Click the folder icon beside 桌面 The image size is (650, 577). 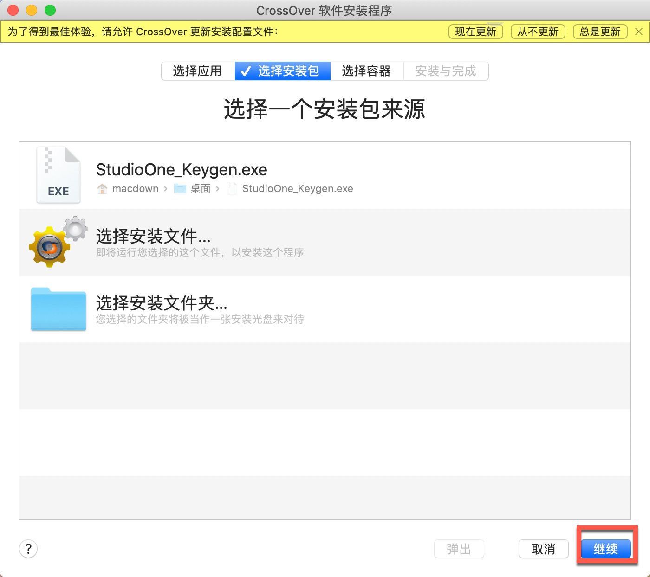click(180, 188)
